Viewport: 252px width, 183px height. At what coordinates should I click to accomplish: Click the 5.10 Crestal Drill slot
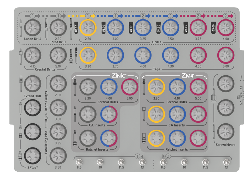tap(58, 55)
